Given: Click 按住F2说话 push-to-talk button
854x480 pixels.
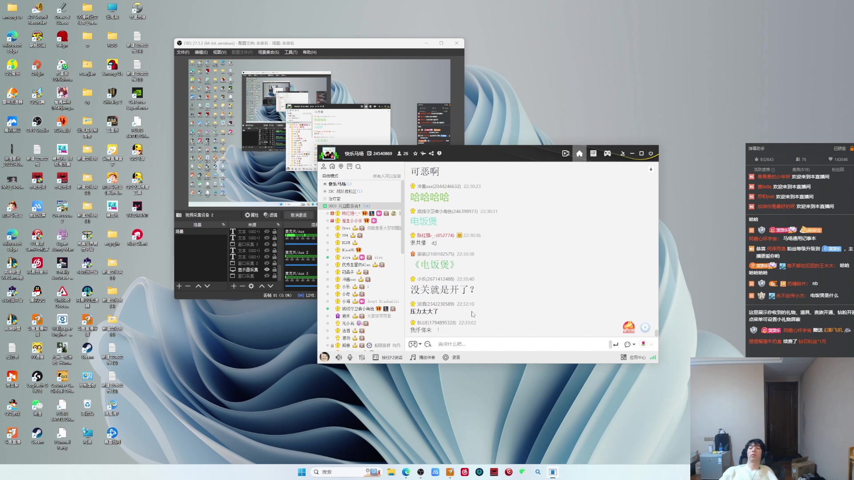Looking at the screenshot, I should click(387, 357).
